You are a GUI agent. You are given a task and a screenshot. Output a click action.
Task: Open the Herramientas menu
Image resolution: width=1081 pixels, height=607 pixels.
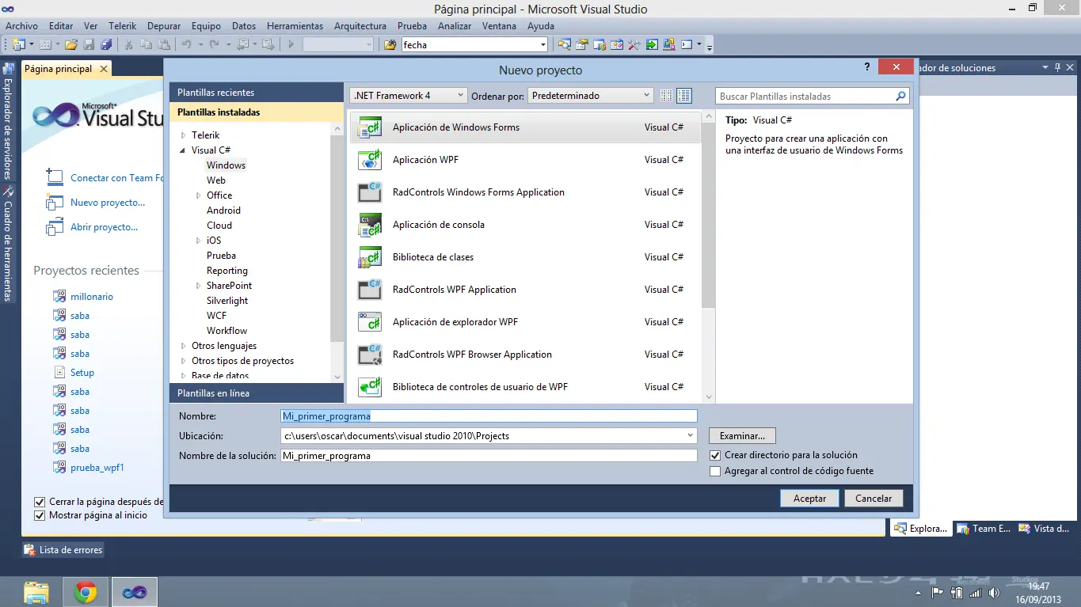pos(295,26)
